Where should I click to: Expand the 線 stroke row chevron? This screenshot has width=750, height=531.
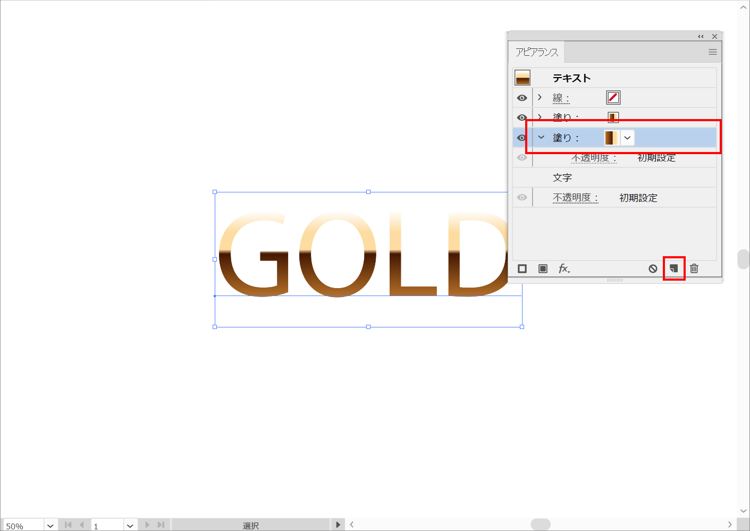click(540, 97)
